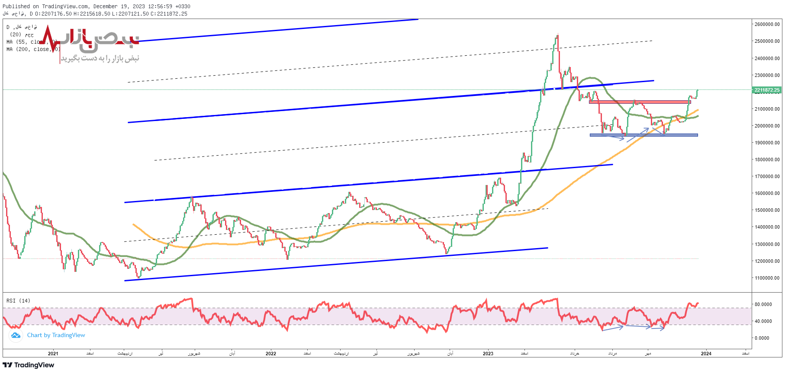Viewport: 785px width, 373px height.
Task: Click the 2024 label on time axis
Action: pos(706,354)
